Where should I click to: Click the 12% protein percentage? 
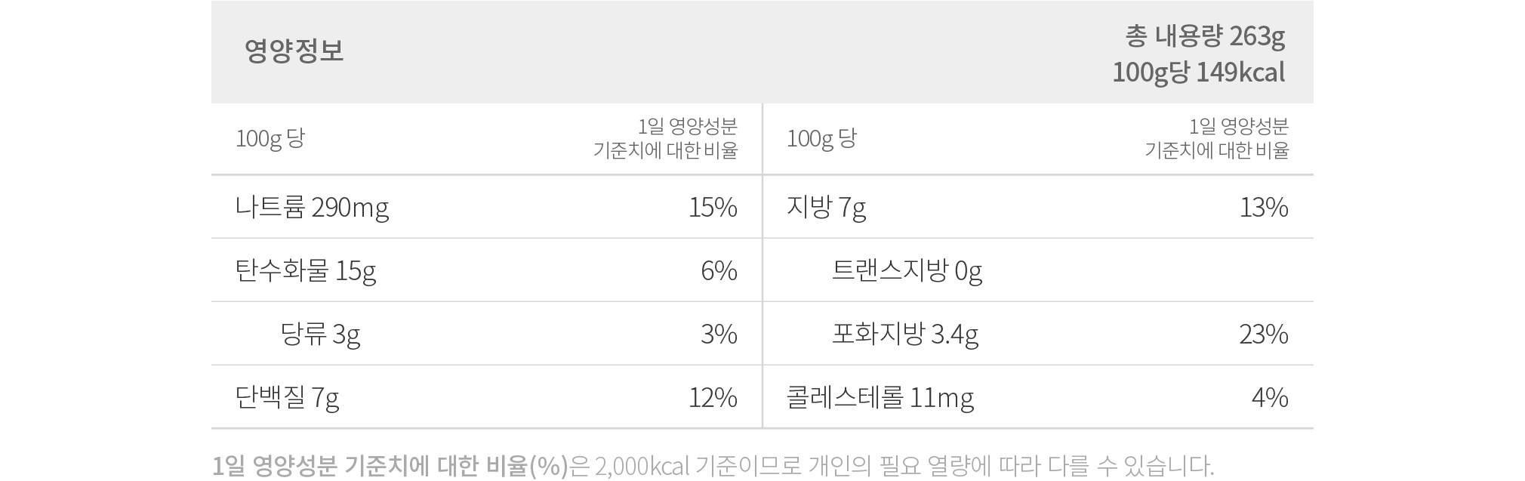(x=713, y=397)
